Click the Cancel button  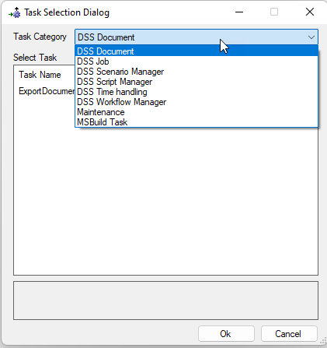pyautogui.click(x=289, y=333)
